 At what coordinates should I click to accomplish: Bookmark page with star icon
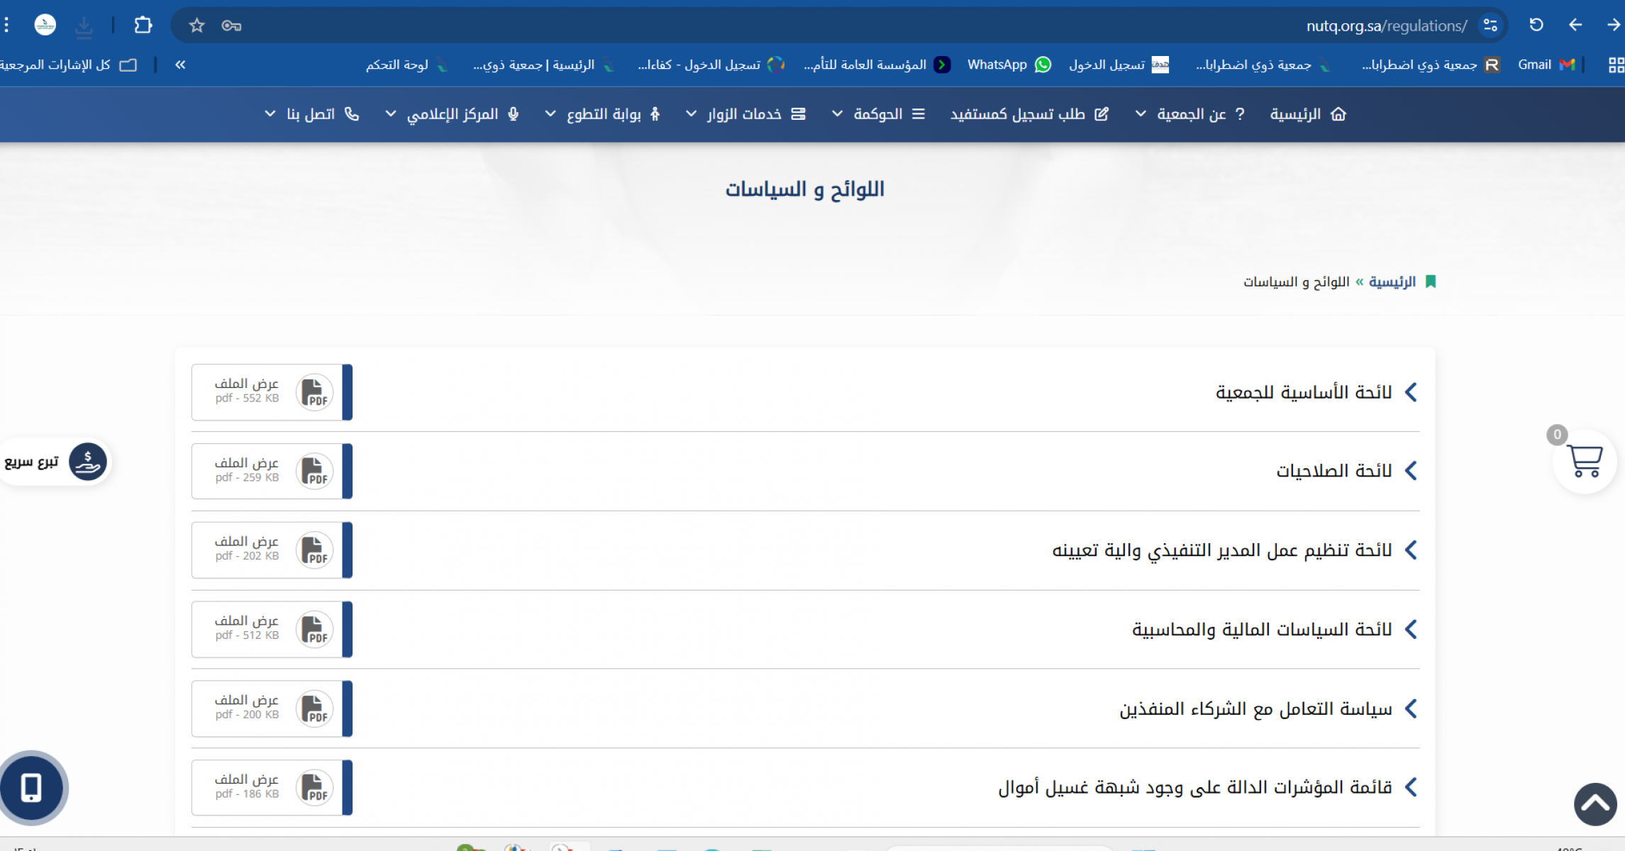click(196, 26)
